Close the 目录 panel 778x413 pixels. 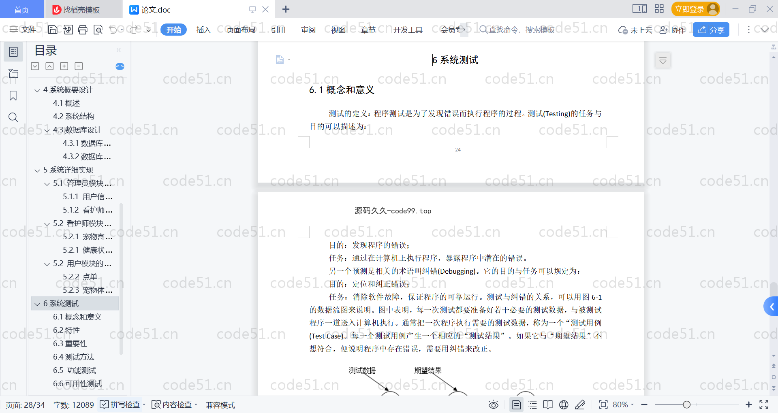[118, 50]
